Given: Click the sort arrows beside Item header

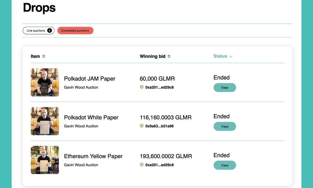Looking at the screenshot, I should [x=44, y=56].
